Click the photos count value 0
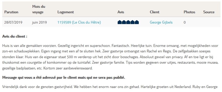The image size is (222, 92). pos(185,22)
